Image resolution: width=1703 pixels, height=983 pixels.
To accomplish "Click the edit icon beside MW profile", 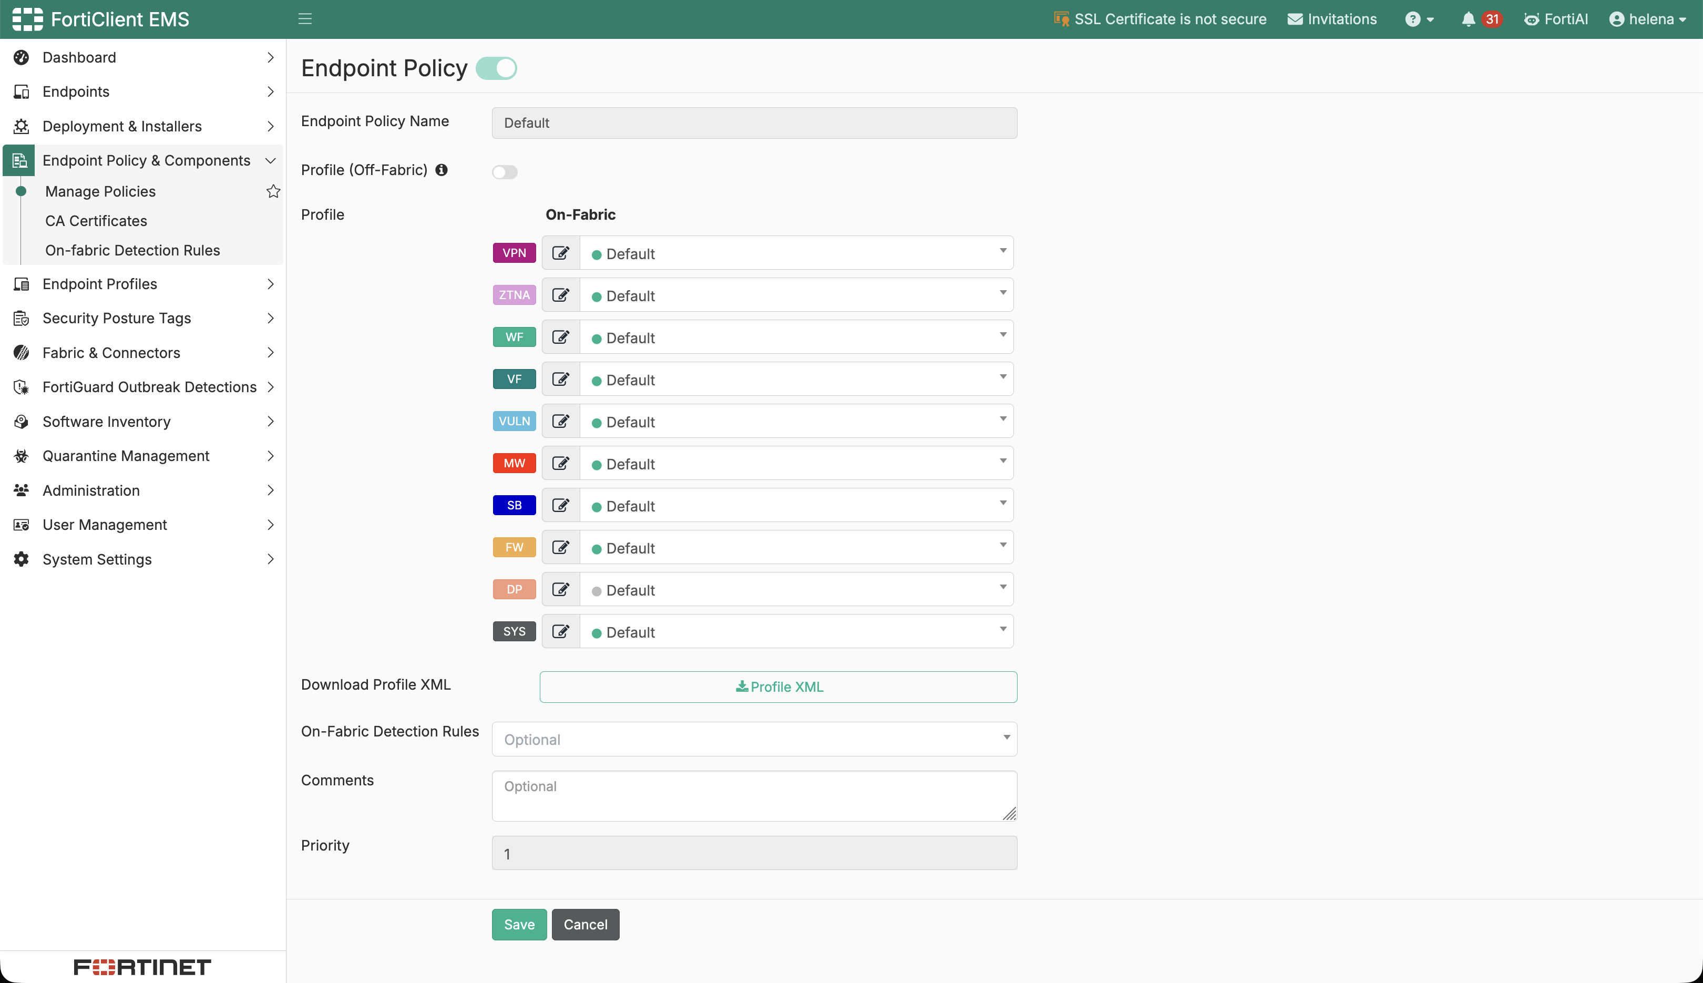I will point(560,463).
